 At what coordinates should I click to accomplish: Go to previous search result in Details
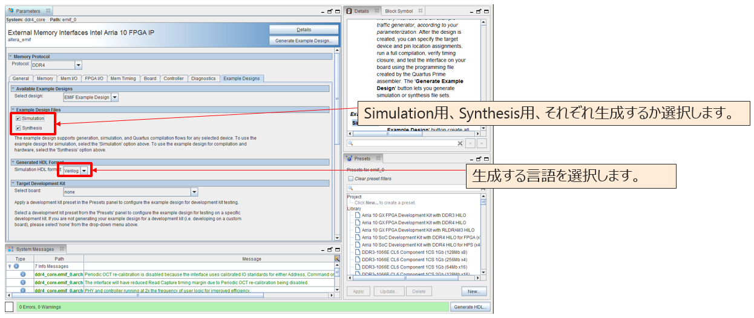click(x=471, y=143)
